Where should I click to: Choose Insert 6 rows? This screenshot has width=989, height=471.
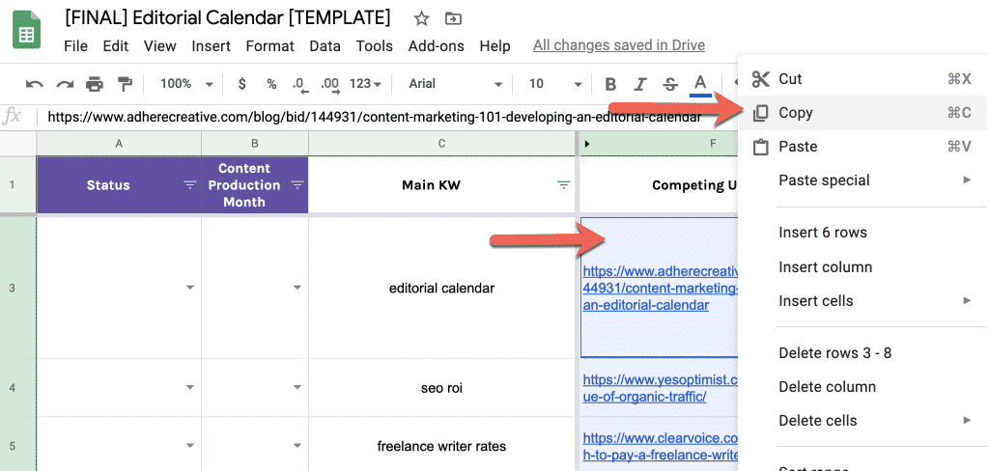[862, 233]
